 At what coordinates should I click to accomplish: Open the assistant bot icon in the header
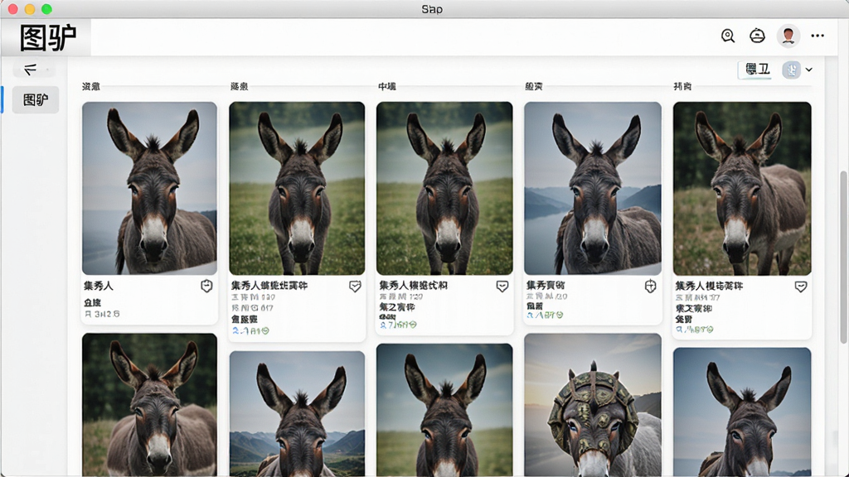click(x=757, y=36)
